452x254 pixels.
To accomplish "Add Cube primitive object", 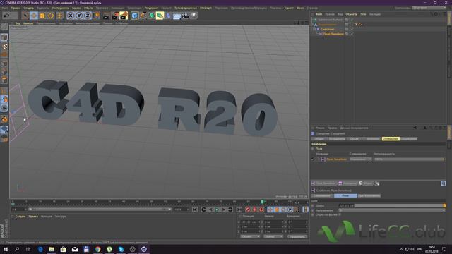I will pos(134,16).
